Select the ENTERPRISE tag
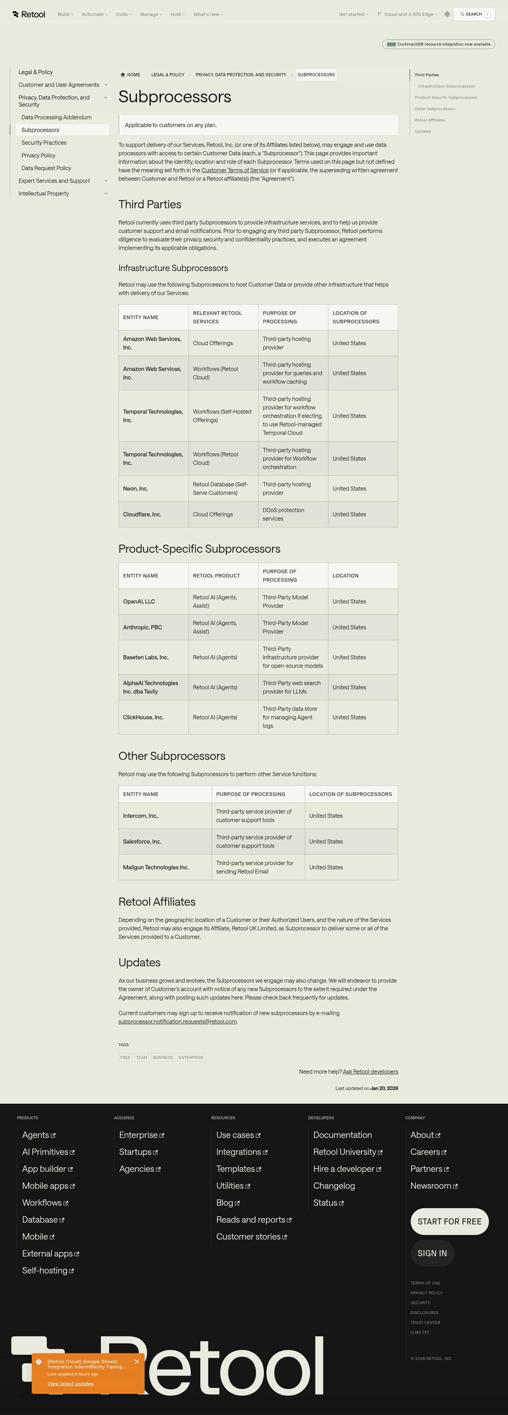508x1415 pixels. coord(191,1057)
